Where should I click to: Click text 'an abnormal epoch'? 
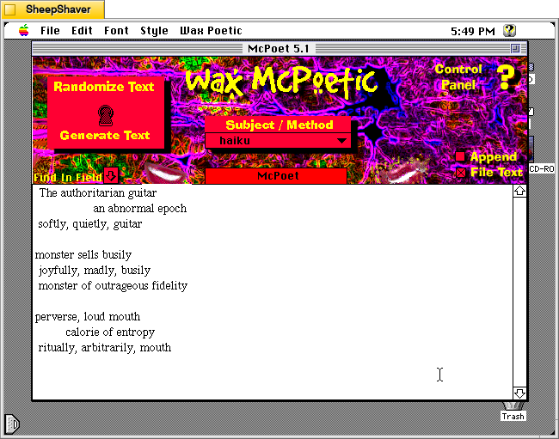tap(139, 209)
